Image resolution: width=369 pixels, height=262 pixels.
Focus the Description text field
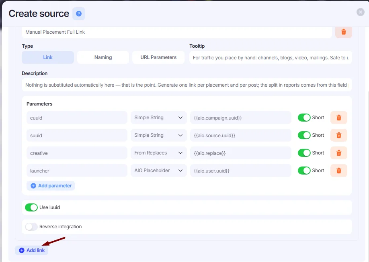(x=187, y=85)
